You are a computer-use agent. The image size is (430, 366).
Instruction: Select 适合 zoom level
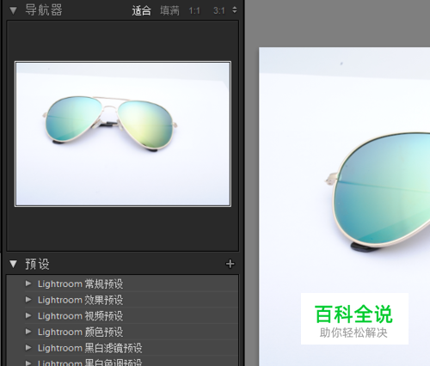(141, 11)
